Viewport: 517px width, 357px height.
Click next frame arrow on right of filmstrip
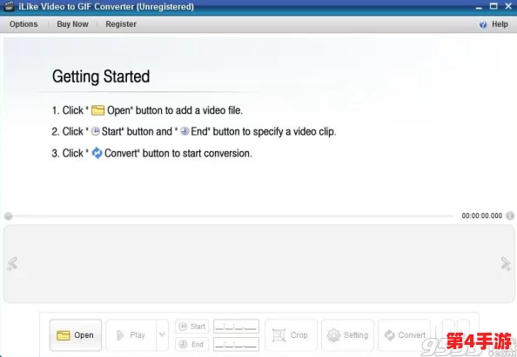506,264
